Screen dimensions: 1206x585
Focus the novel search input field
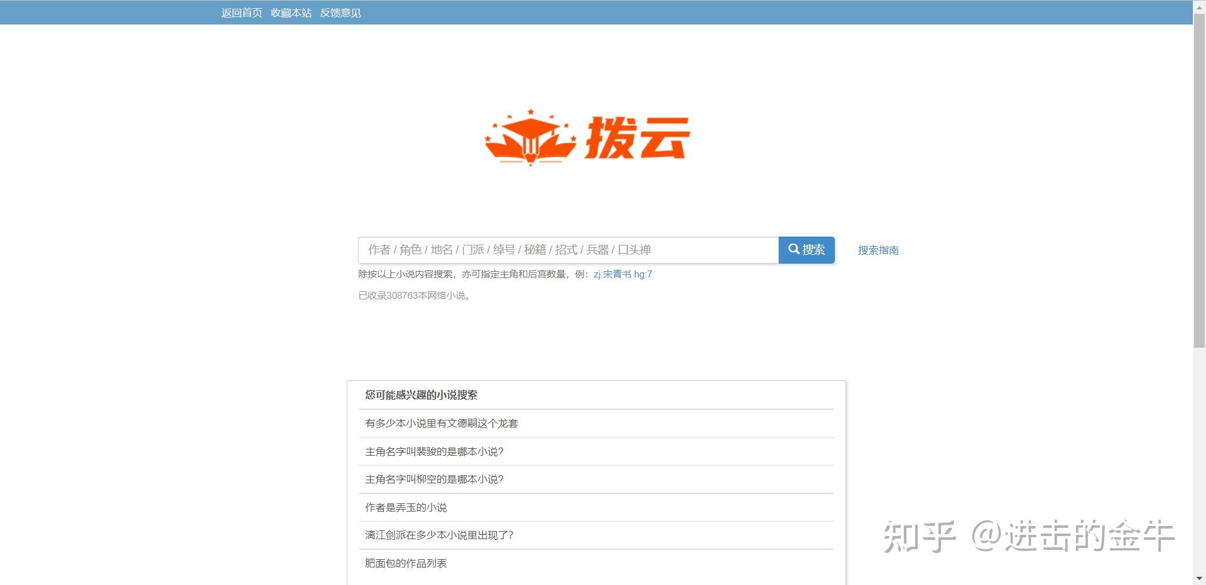(568, 250)
